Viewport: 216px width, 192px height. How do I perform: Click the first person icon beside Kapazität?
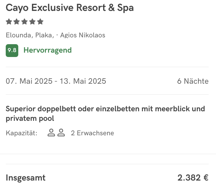51,133
